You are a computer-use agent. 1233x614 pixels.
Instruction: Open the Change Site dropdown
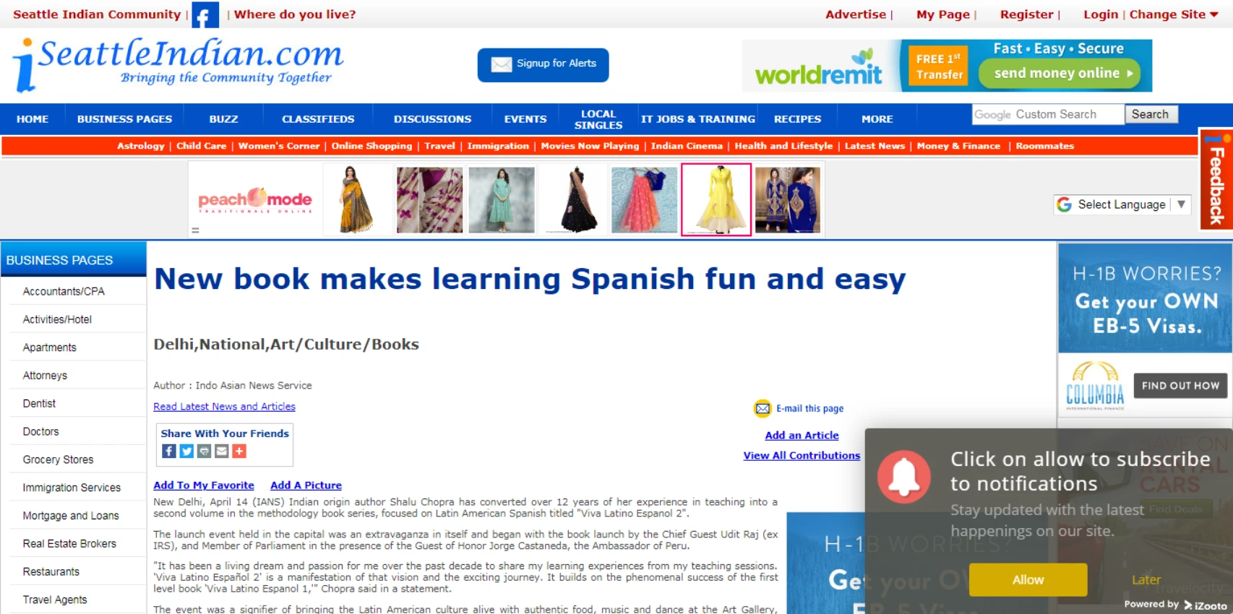click(x=1174, y=14)
